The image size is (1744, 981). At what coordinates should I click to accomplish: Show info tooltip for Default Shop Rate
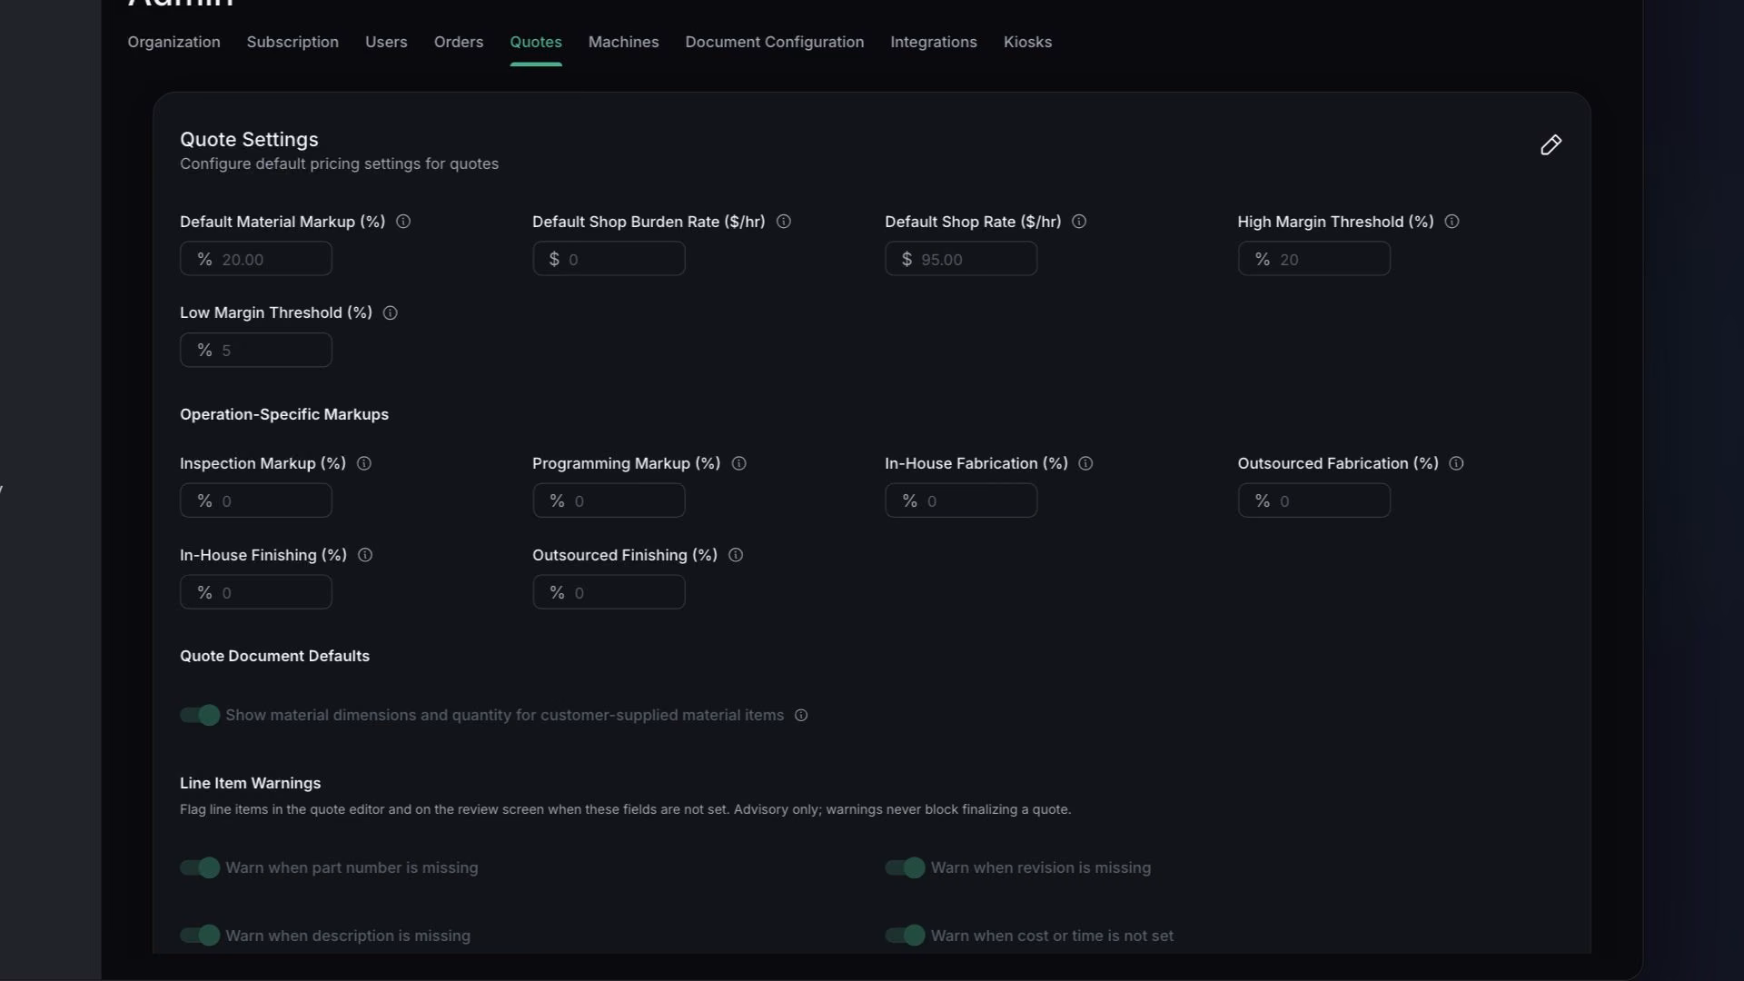[1079, 222]
